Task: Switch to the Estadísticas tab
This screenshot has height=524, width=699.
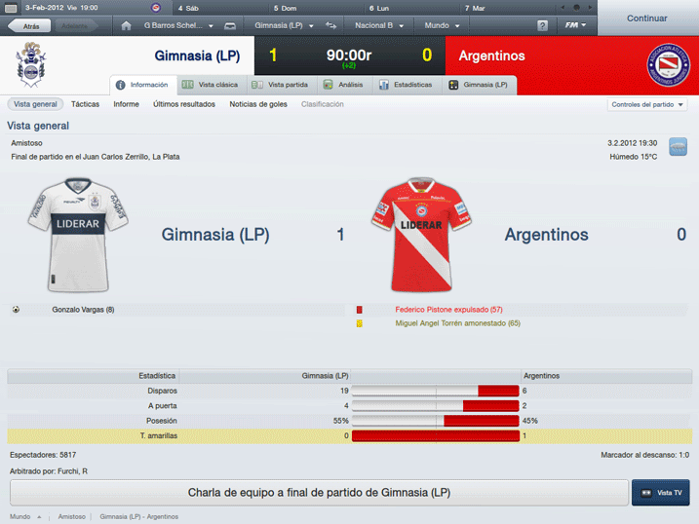Action: [x=407, y=85]
